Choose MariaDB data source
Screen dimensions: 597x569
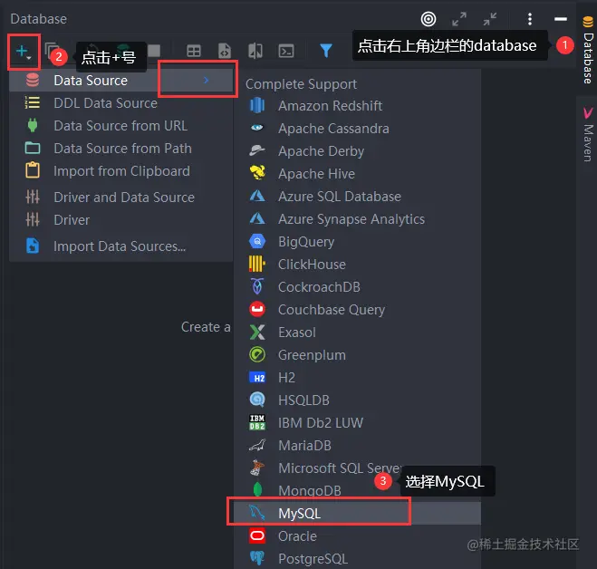(x=357, y=446)
